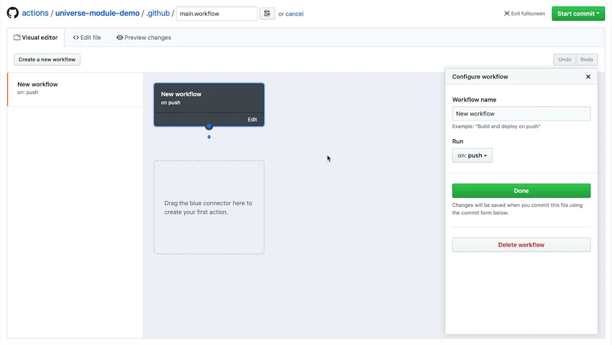
Task: Click the eye icon on Preview changes
Action: [x=120, y=37]
